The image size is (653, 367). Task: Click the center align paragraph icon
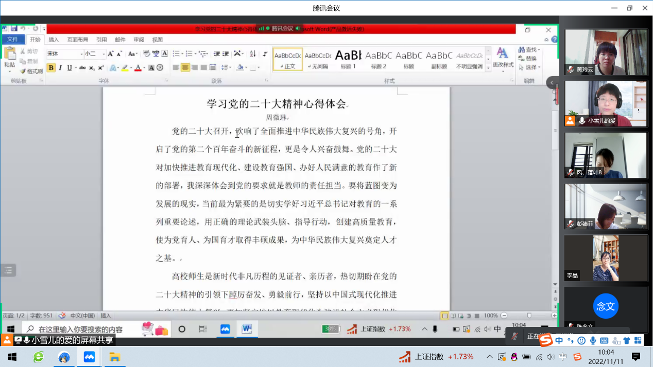point(185,67)
